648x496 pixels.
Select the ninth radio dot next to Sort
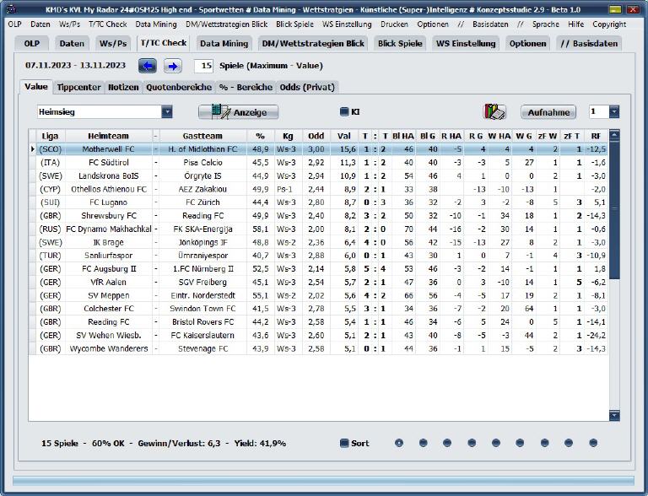pos(593,443)
